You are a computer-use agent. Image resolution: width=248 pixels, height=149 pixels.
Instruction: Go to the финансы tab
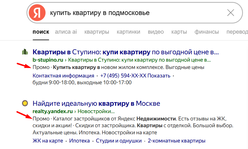point(207,32)
